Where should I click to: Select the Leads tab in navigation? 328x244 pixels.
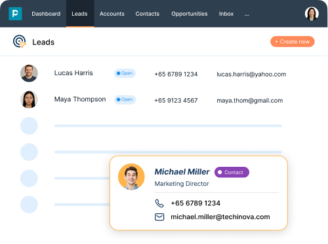click(x=79, y=14)
